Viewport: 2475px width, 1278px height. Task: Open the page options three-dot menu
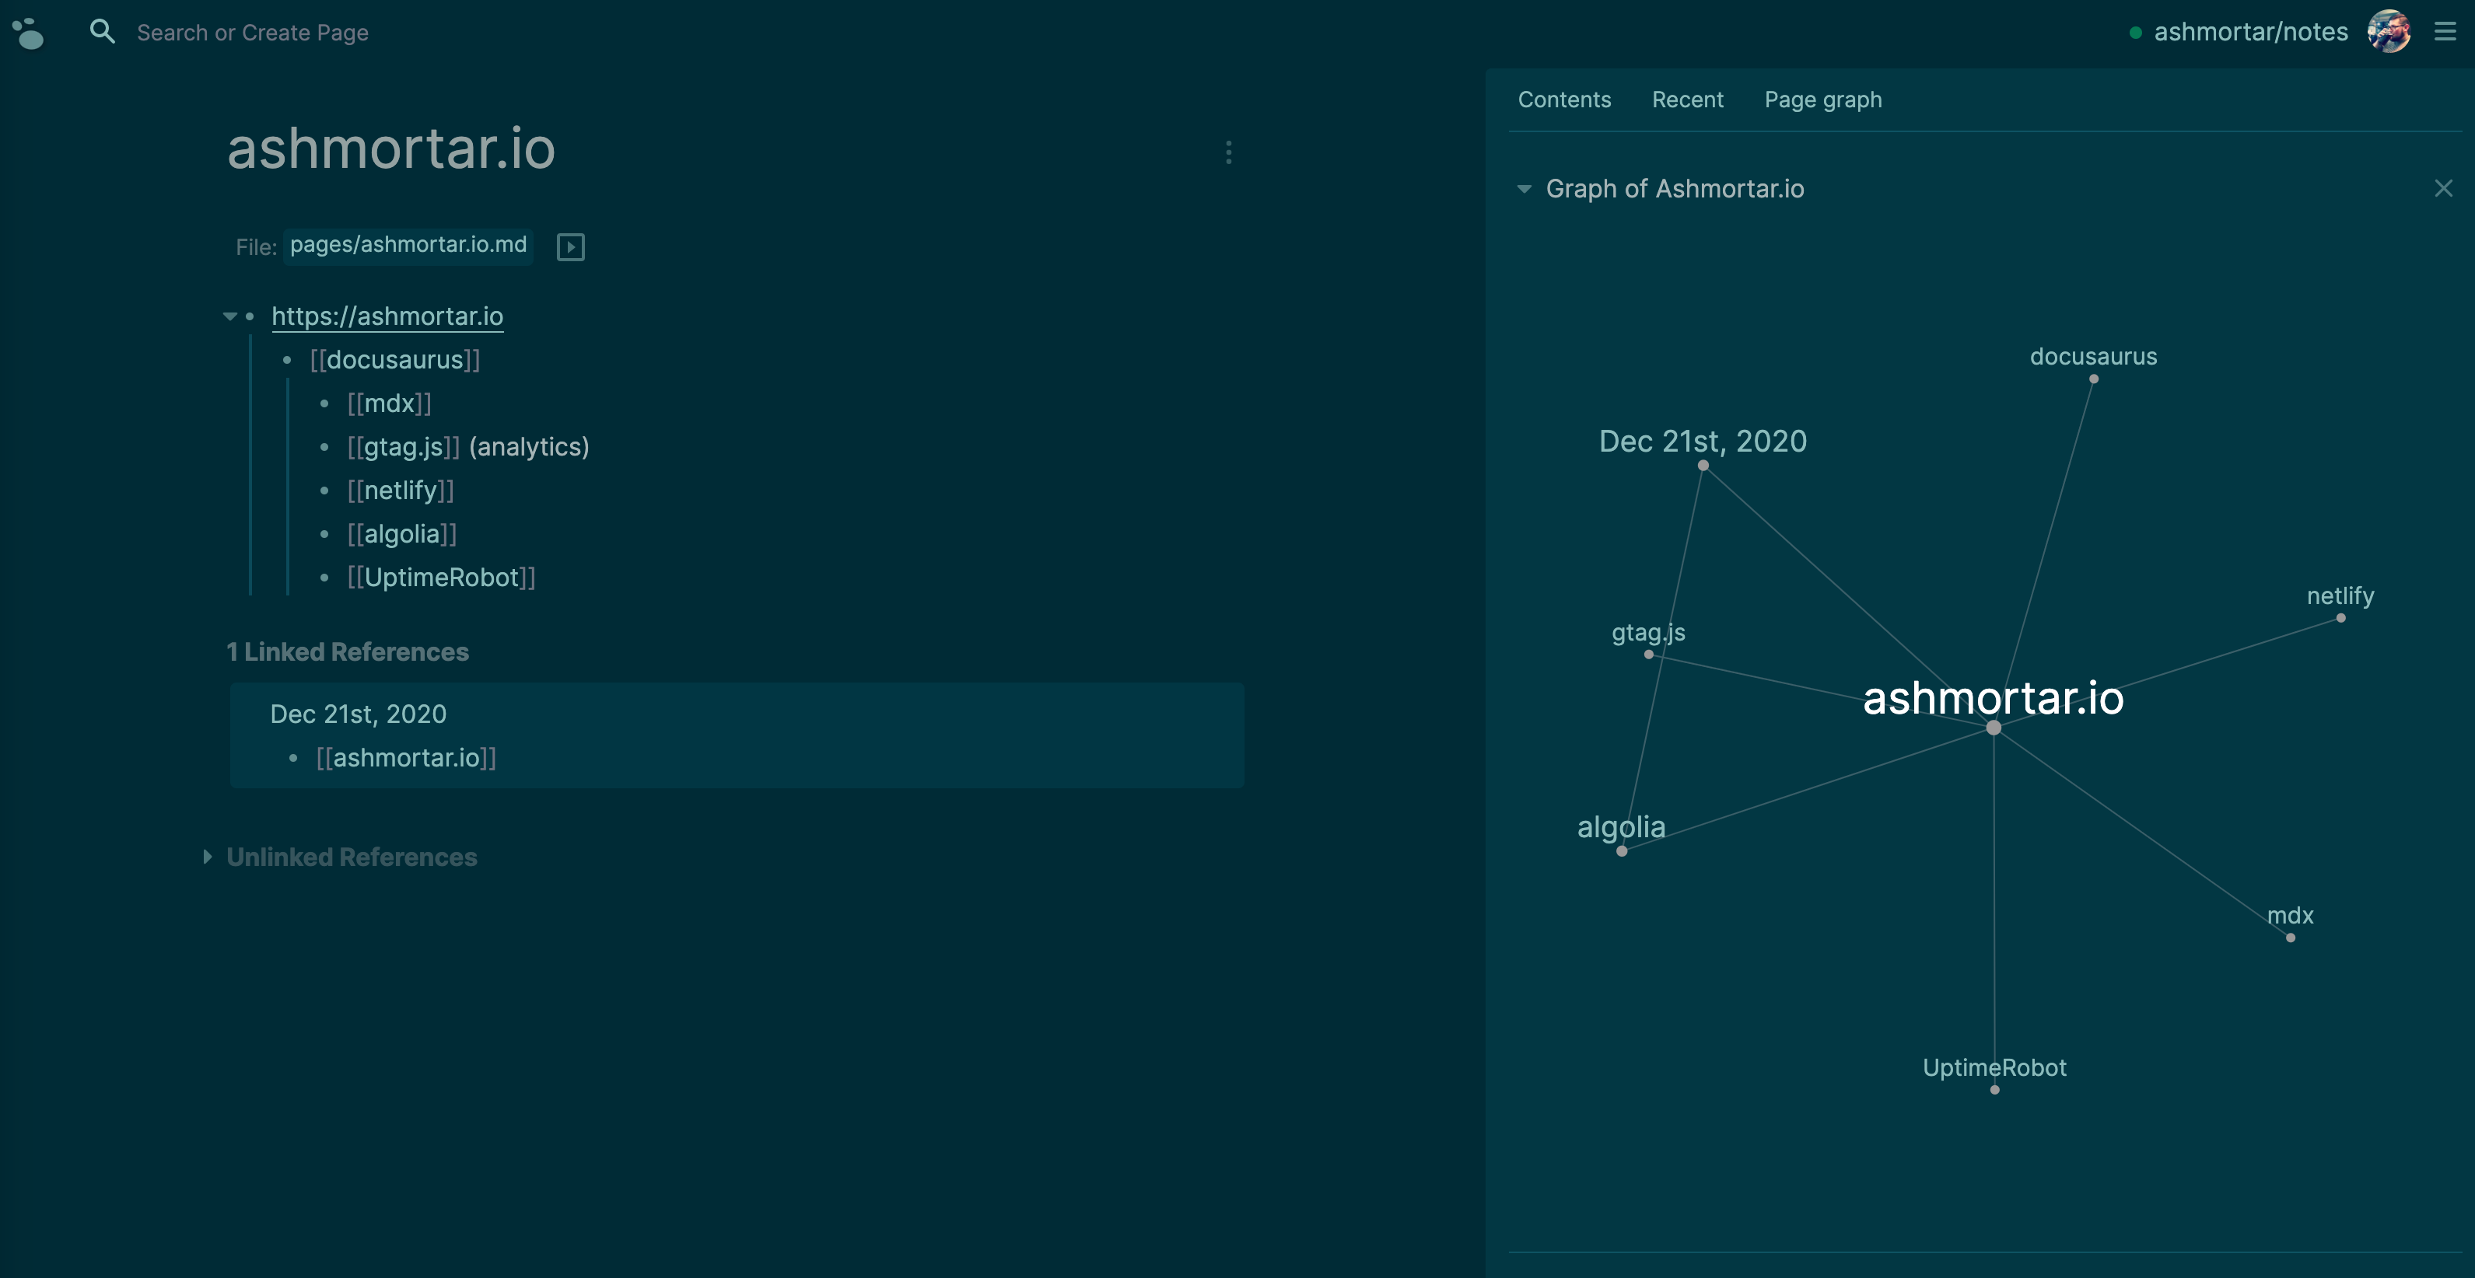[x=1228, y=152]
